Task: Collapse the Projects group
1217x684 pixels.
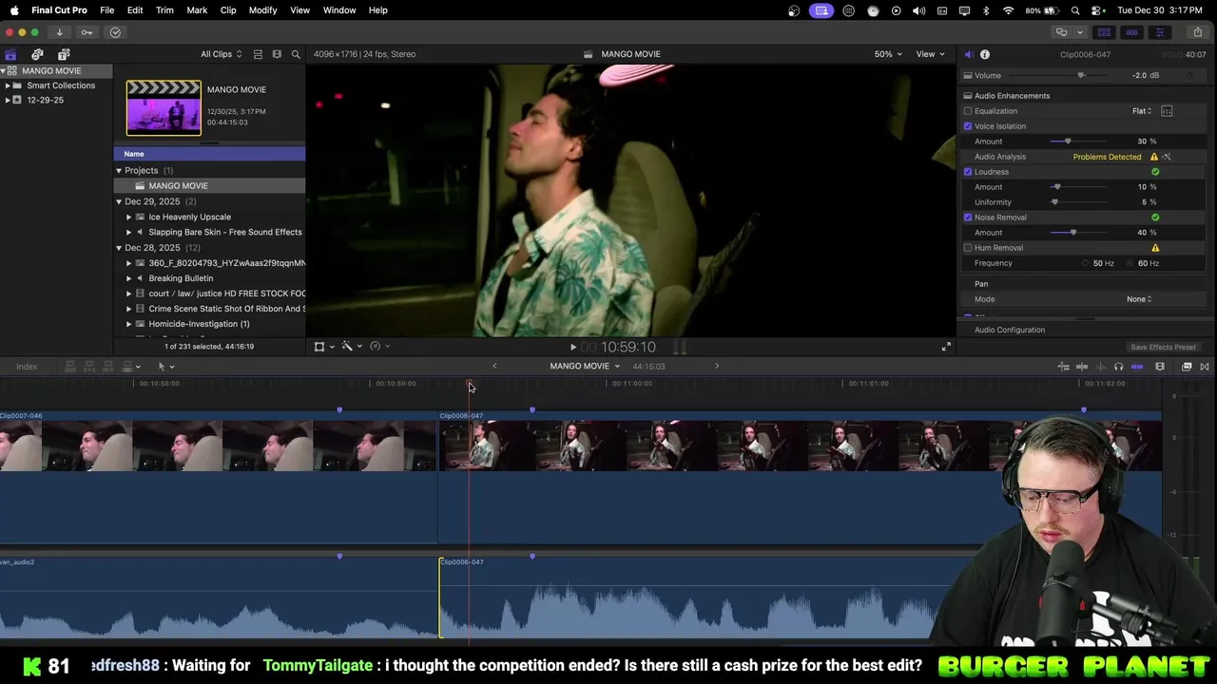Action: click(119, 171)
